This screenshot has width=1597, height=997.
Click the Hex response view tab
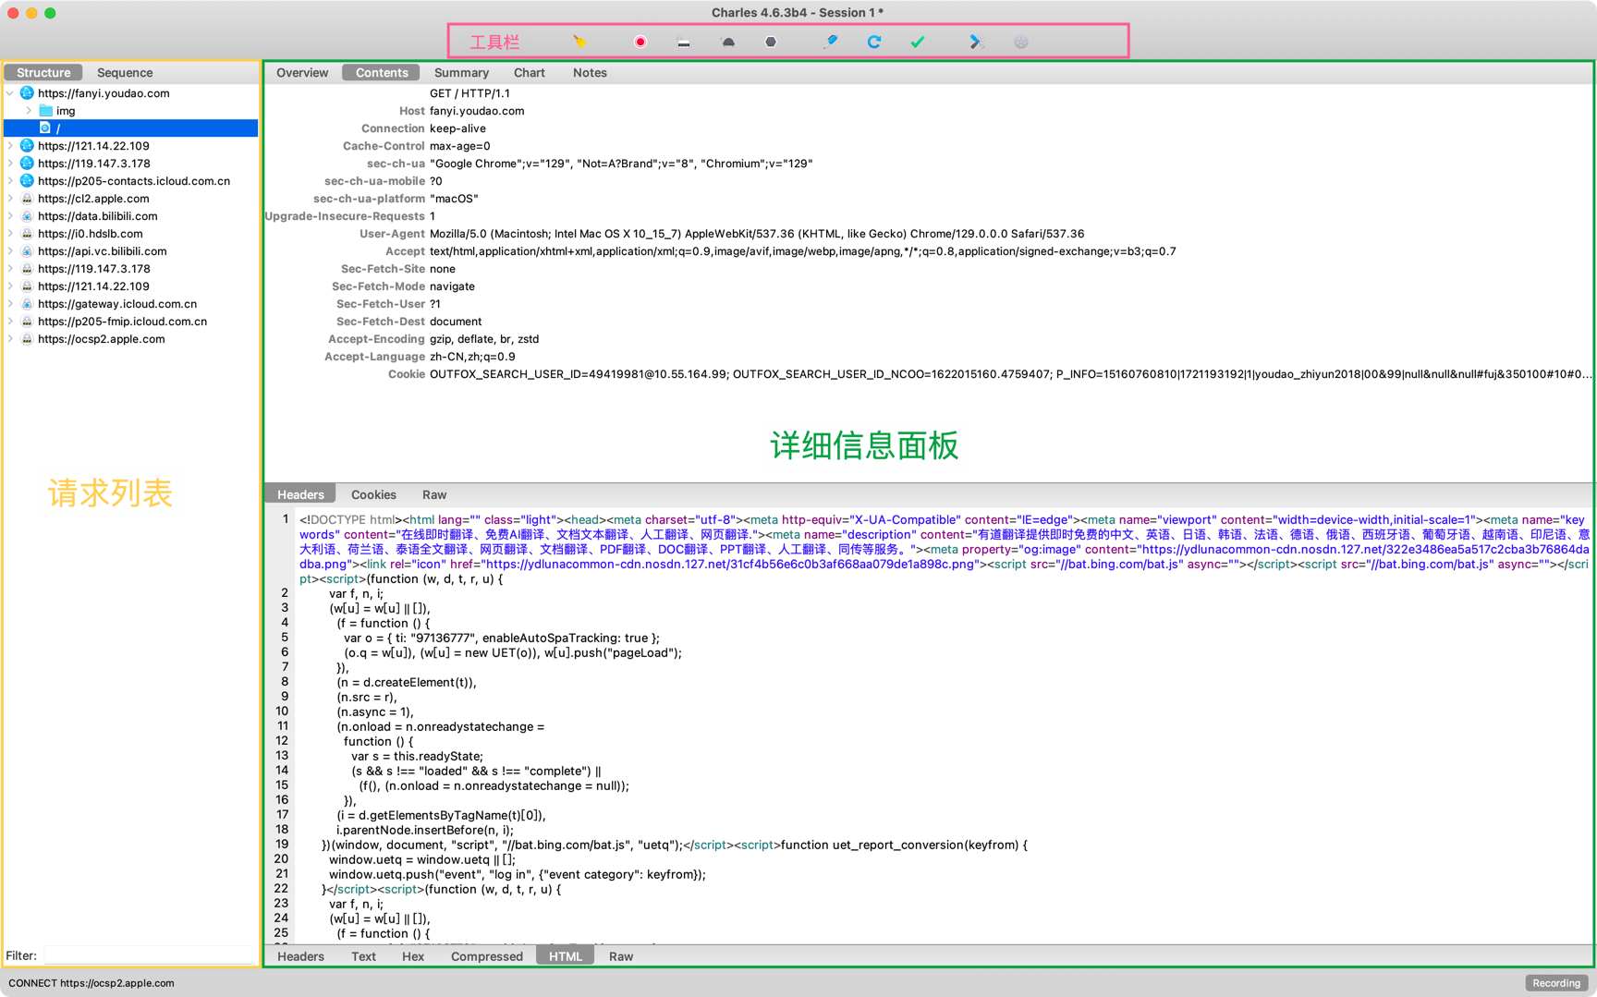(413, 956)
